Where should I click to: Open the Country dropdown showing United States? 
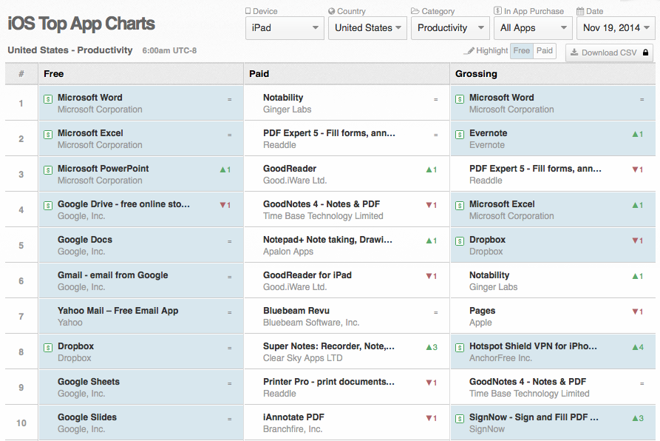coord(367,28)
